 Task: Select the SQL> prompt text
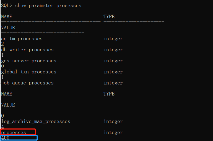click(7, 6)
